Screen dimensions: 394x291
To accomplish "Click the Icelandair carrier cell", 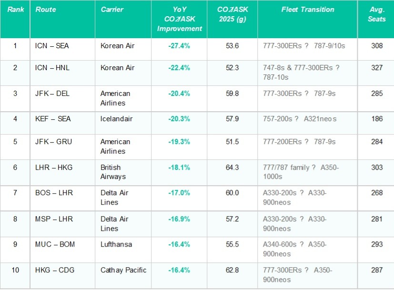I will point(117,119).
